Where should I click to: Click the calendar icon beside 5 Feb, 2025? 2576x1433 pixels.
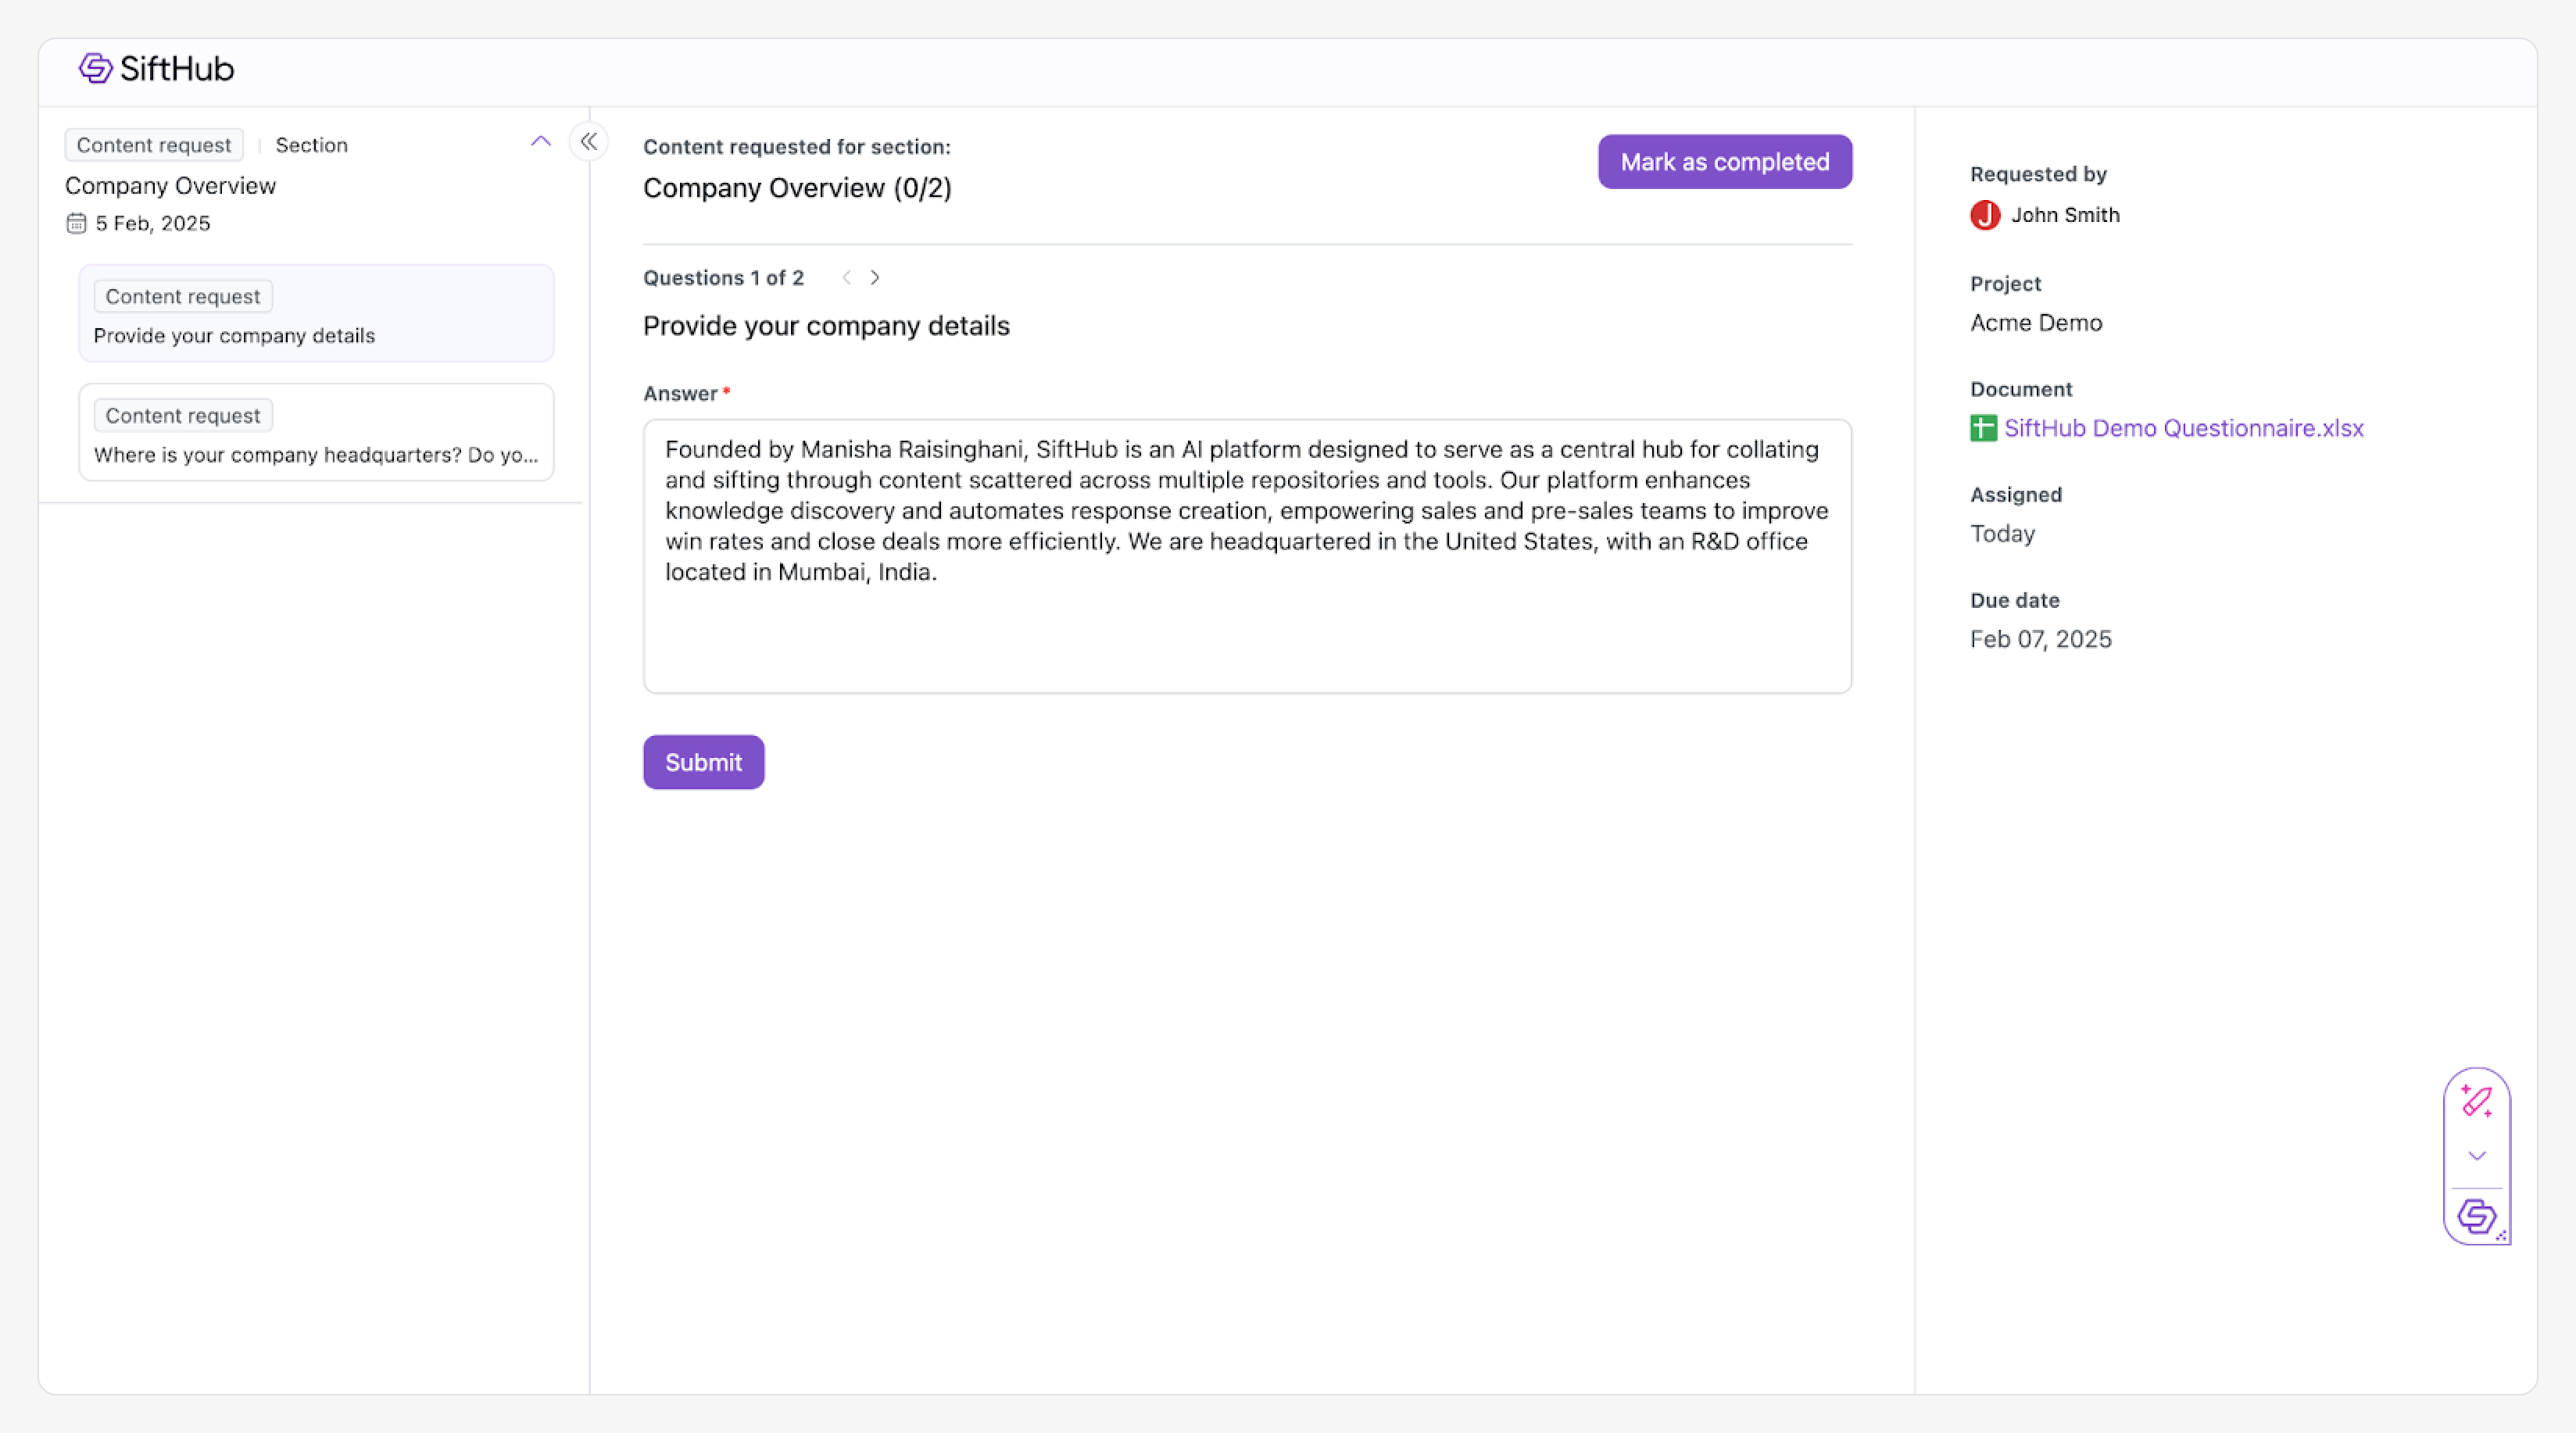[x=76, y=223]
